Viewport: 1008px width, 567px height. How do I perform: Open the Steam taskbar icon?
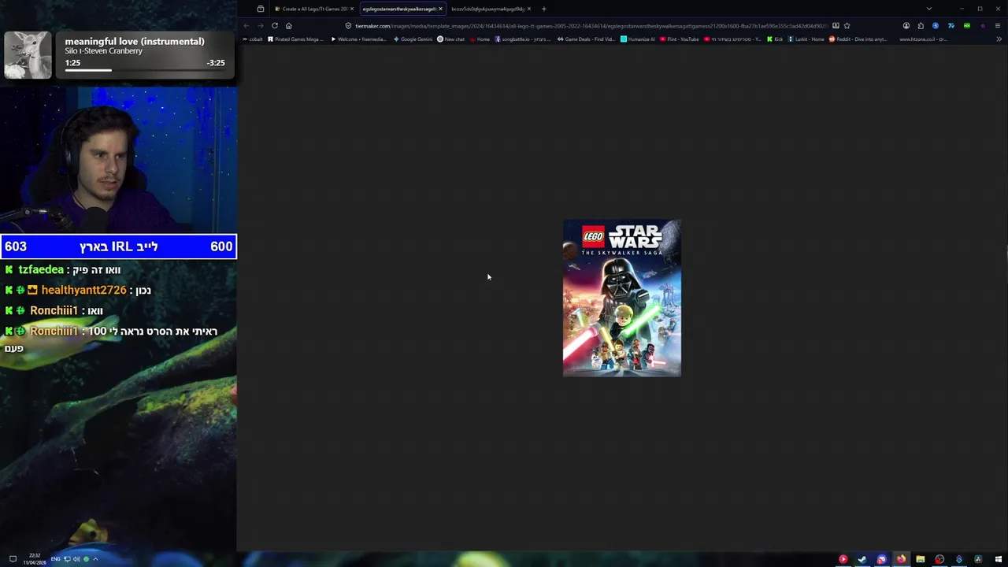862,559
